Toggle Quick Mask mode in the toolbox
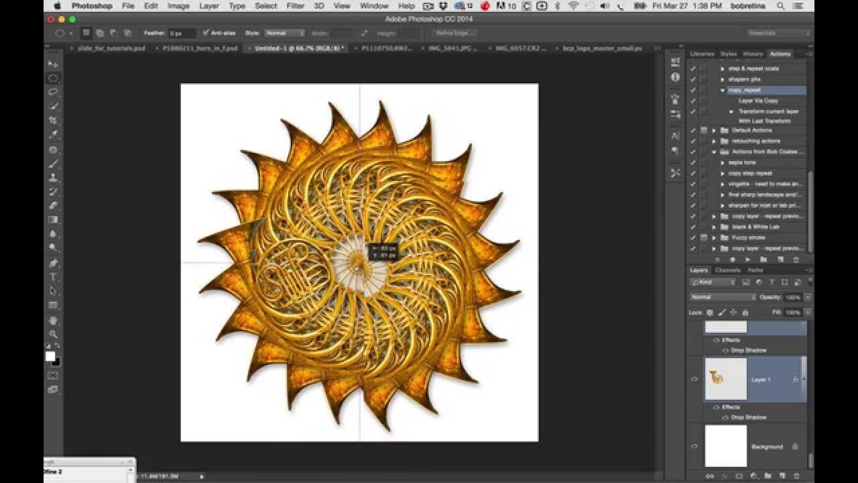The image size is (858, 483). (x=53, y=376)
